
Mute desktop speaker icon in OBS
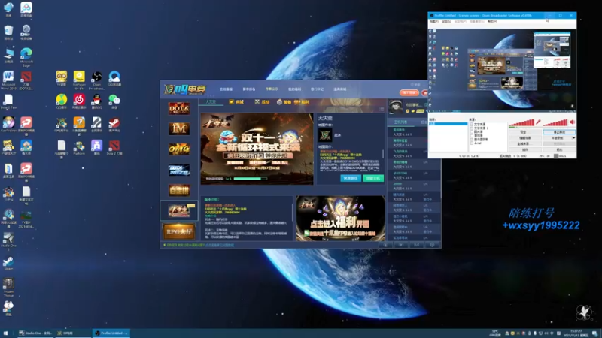[572, 122]
